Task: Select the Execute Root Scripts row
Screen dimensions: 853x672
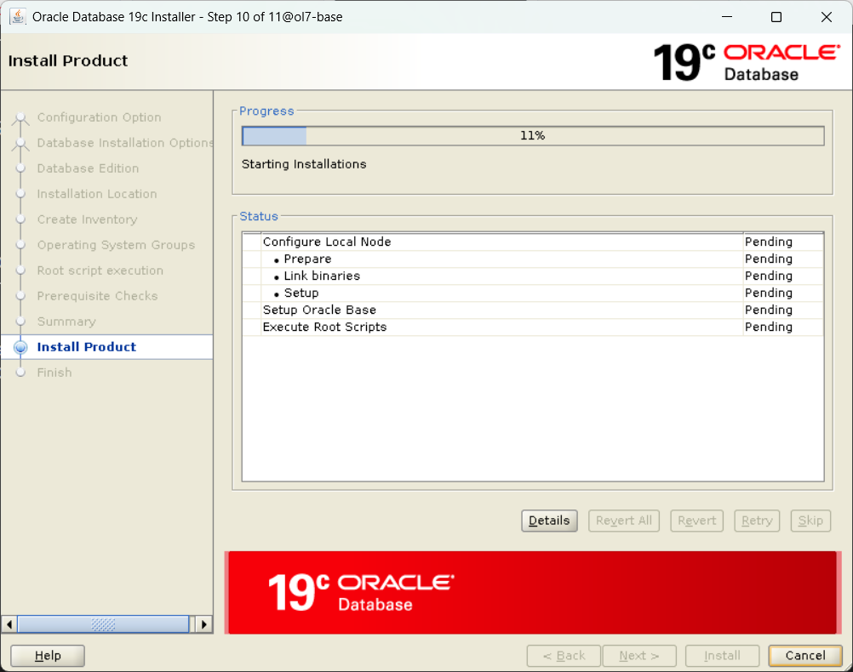Action: click(x=533, y=327)
